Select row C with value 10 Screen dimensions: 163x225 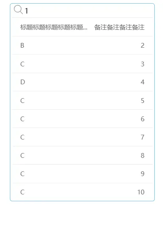82,192
